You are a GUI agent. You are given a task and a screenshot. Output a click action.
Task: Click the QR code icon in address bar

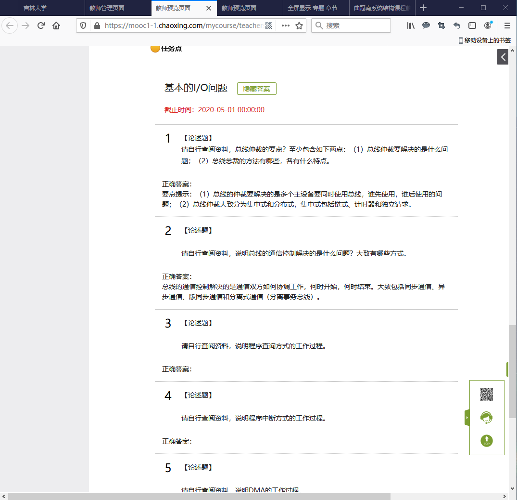pyautogui.click(x=269, y=26)
